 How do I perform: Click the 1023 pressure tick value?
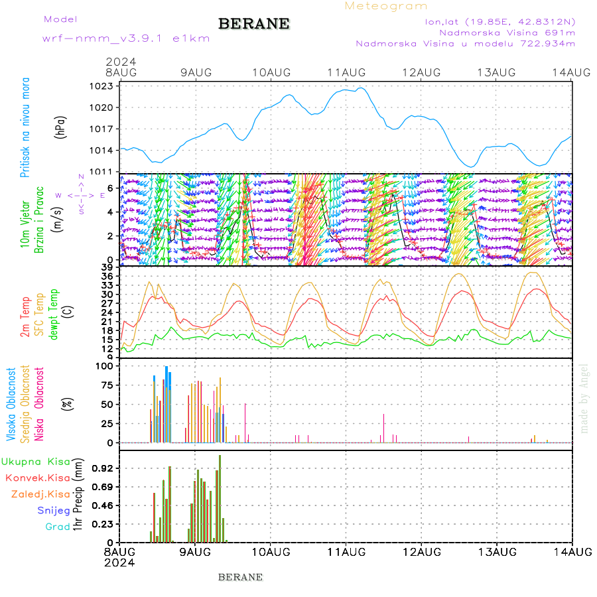pyautogui.click(x=101, y=86)
